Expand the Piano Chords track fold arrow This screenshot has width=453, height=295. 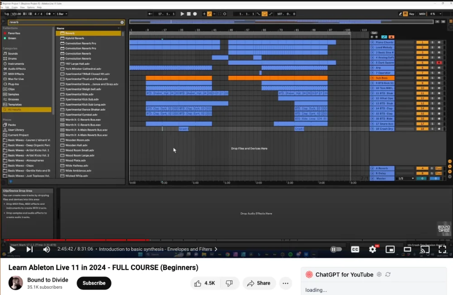pyautogui.click(x=372, y=42)
